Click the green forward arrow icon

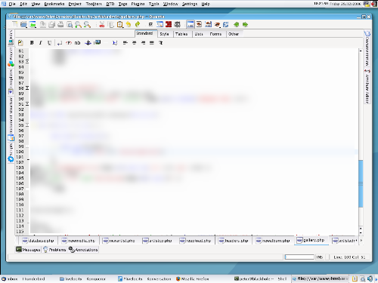pos(245,24)
